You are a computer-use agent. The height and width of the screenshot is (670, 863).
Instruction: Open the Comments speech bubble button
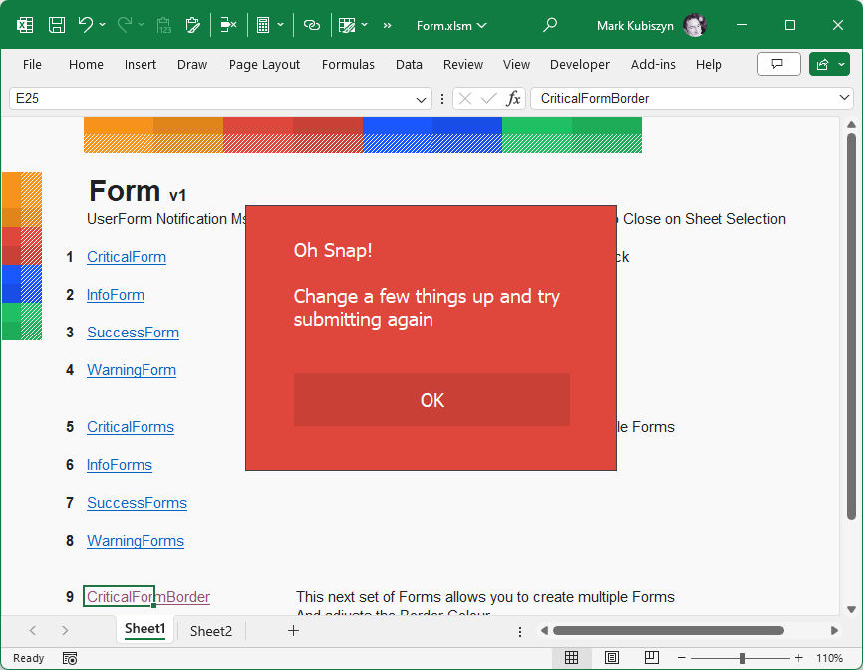coord(778,64)
